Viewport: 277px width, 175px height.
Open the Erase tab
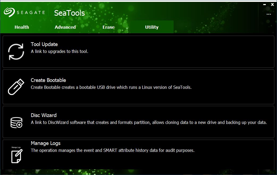pyautogui.click(x=108, y=27)
